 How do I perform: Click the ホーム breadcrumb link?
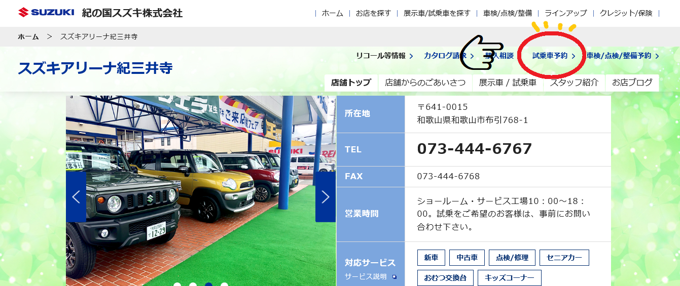[28, 36]
